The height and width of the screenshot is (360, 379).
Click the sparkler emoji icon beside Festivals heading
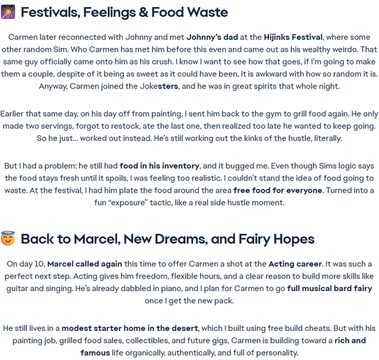[x=8, y=12]
